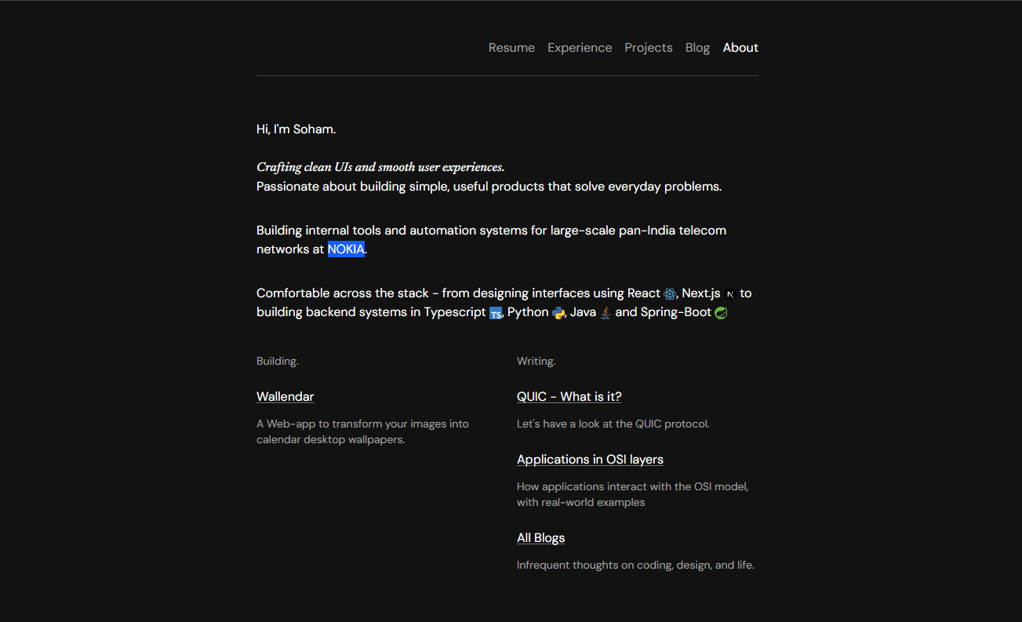Select the About nav item

(740, 48)
